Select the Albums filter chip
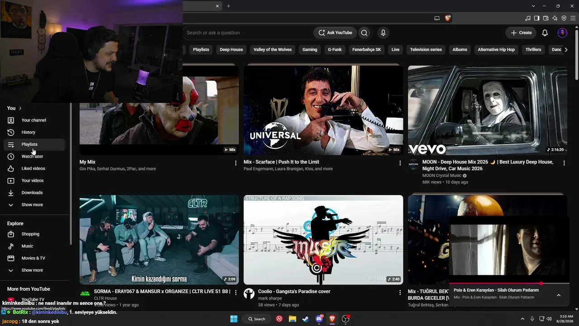This screenshot has width=579, height=326. (x=460, y=50)
